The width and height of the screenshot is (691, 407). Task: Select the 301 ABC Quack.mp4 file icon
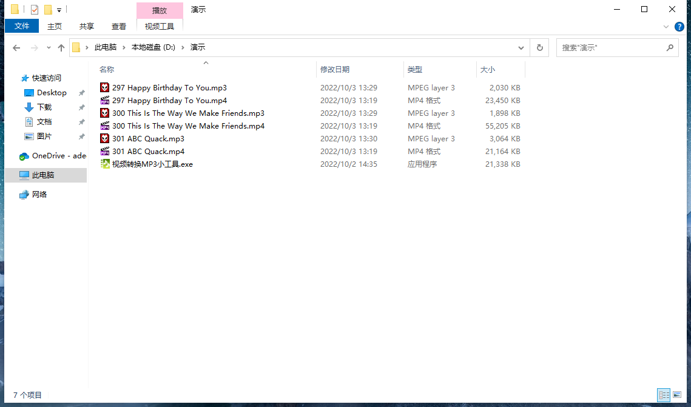(x=105, y=152)
